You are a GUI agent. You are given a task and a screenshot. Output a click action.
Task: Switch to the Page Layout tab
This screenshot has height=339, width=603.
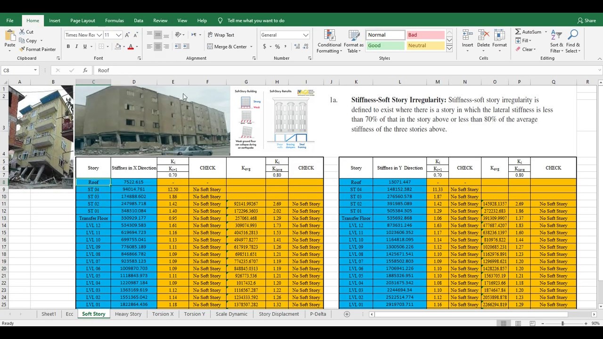tap(82, 21)
